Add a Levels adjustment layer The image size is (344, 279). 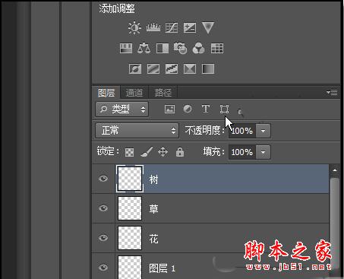[x=153, y=27]
